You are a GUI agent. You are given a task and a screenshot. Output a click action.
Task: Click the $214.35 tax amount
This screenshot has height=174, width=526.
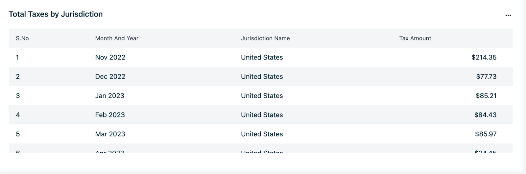click(x=484, y=57)
